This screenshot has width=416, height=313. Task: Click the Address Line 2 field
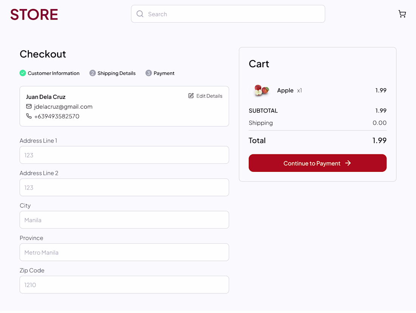coord(124,188)
